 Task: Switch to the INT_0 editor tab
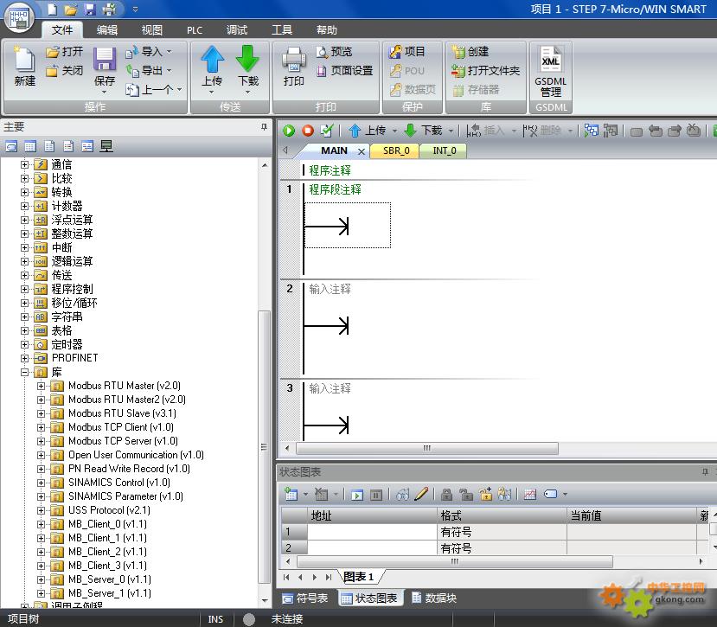[x=445, y=150]
